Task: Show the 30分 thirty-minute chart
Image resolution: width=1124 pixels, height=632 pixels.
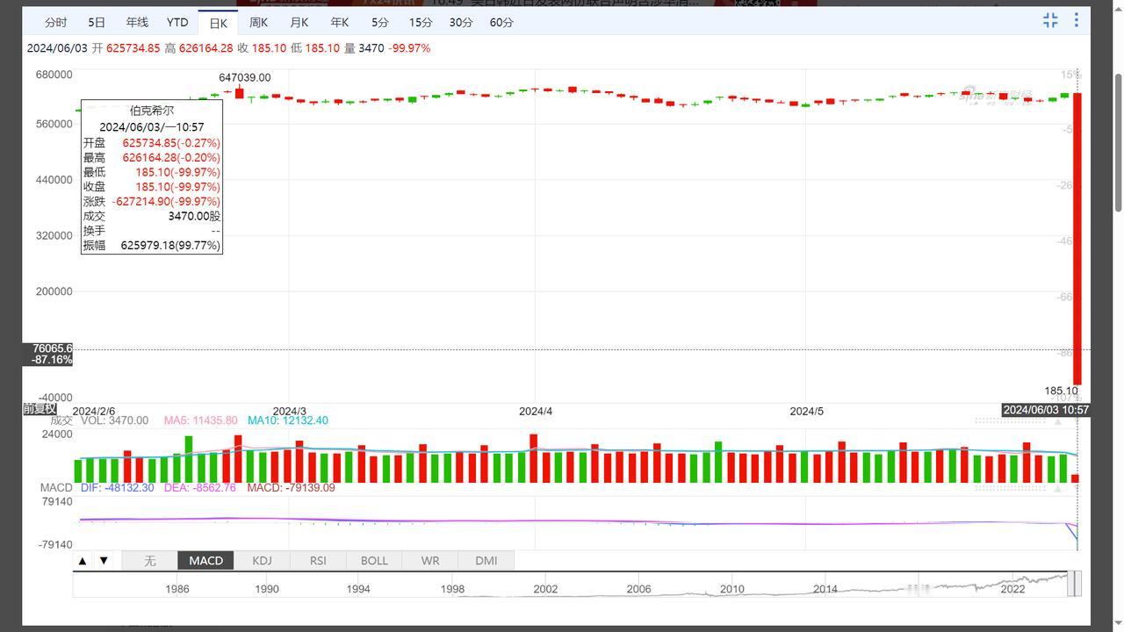Action: click(x=461, y=22)
